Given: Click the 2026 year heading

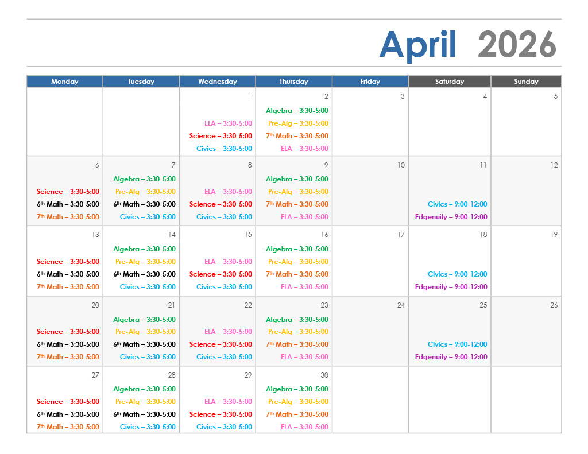Looking at the screenshot, I should click(x=517, y=45).
